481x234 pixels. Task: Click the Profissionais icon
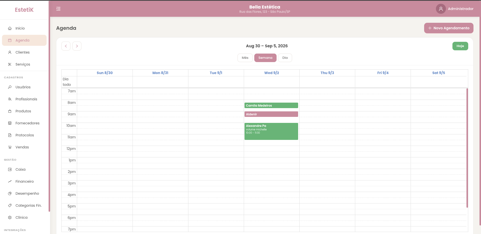point(10,99)
